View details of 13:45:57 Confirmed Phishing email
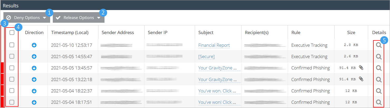The width and height of the screenshot is (390, 108). coord(379,68)
